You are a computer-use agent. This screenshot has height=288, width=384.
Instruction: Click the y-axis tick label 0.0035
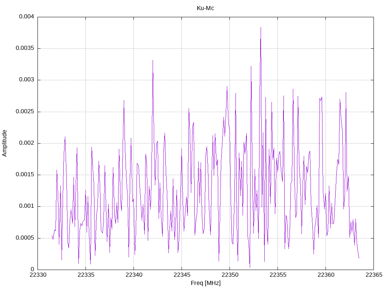(x=25, y=48)
